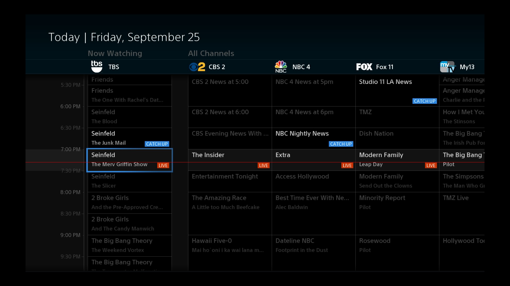Open Seinfeld The Junk Mail episode

130,138
